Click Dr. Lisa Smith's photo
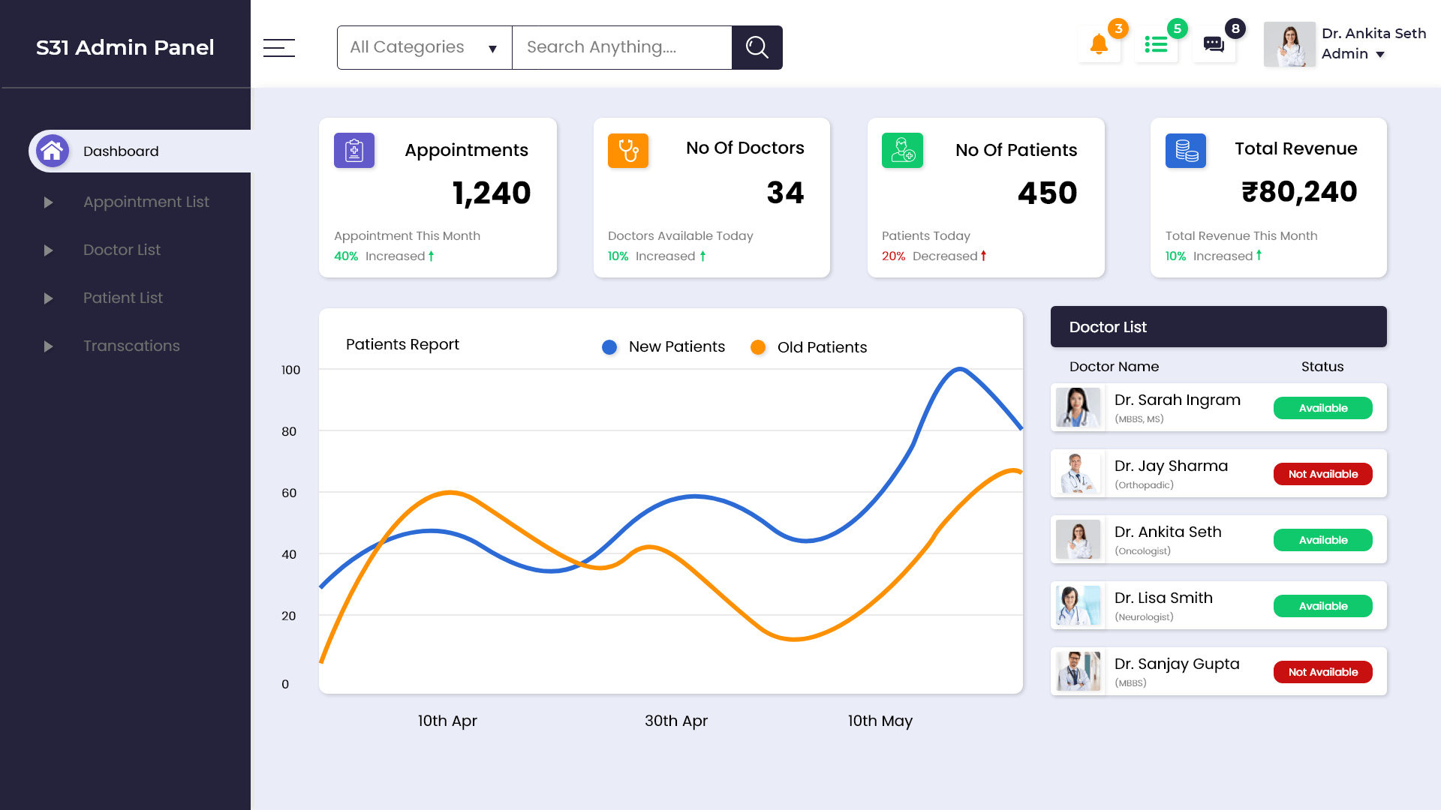1441x810 pixels. click(1078, 605)
